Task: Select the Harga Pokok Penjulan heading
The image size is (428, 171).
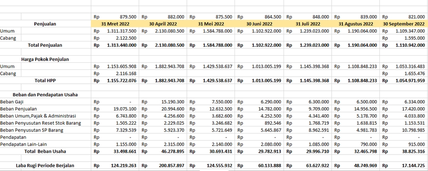Action: click(x=45, y=59)
